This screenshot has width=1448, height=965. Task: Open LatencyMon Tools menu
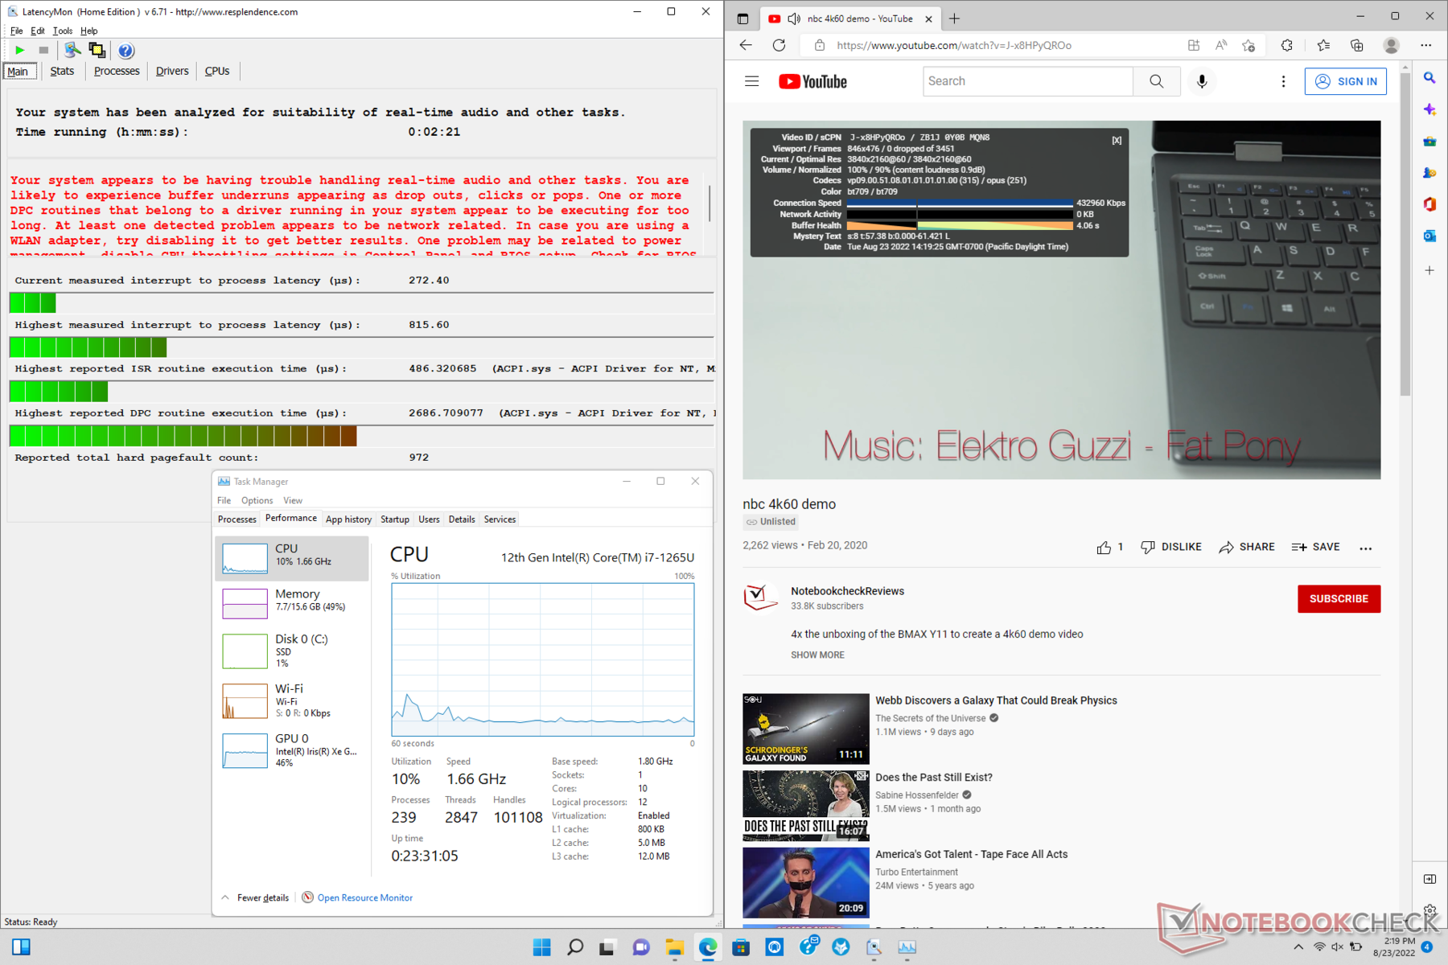[62, 31]
